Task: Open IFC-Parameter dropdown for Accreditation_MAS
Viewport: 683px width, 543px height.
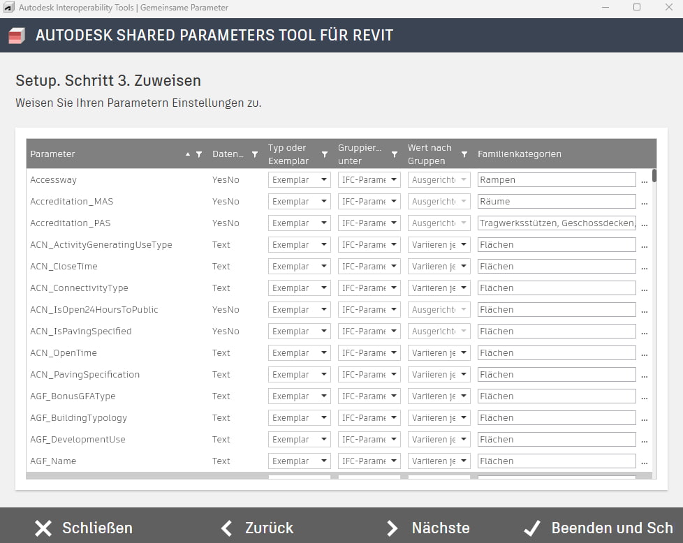Action: click(369, 202)
